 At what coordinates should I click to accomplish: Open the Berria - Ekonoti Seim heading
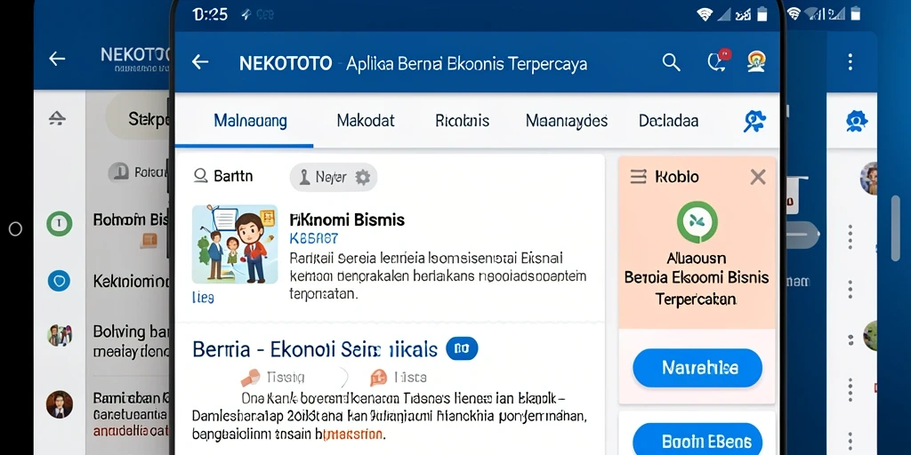point(315,349)
